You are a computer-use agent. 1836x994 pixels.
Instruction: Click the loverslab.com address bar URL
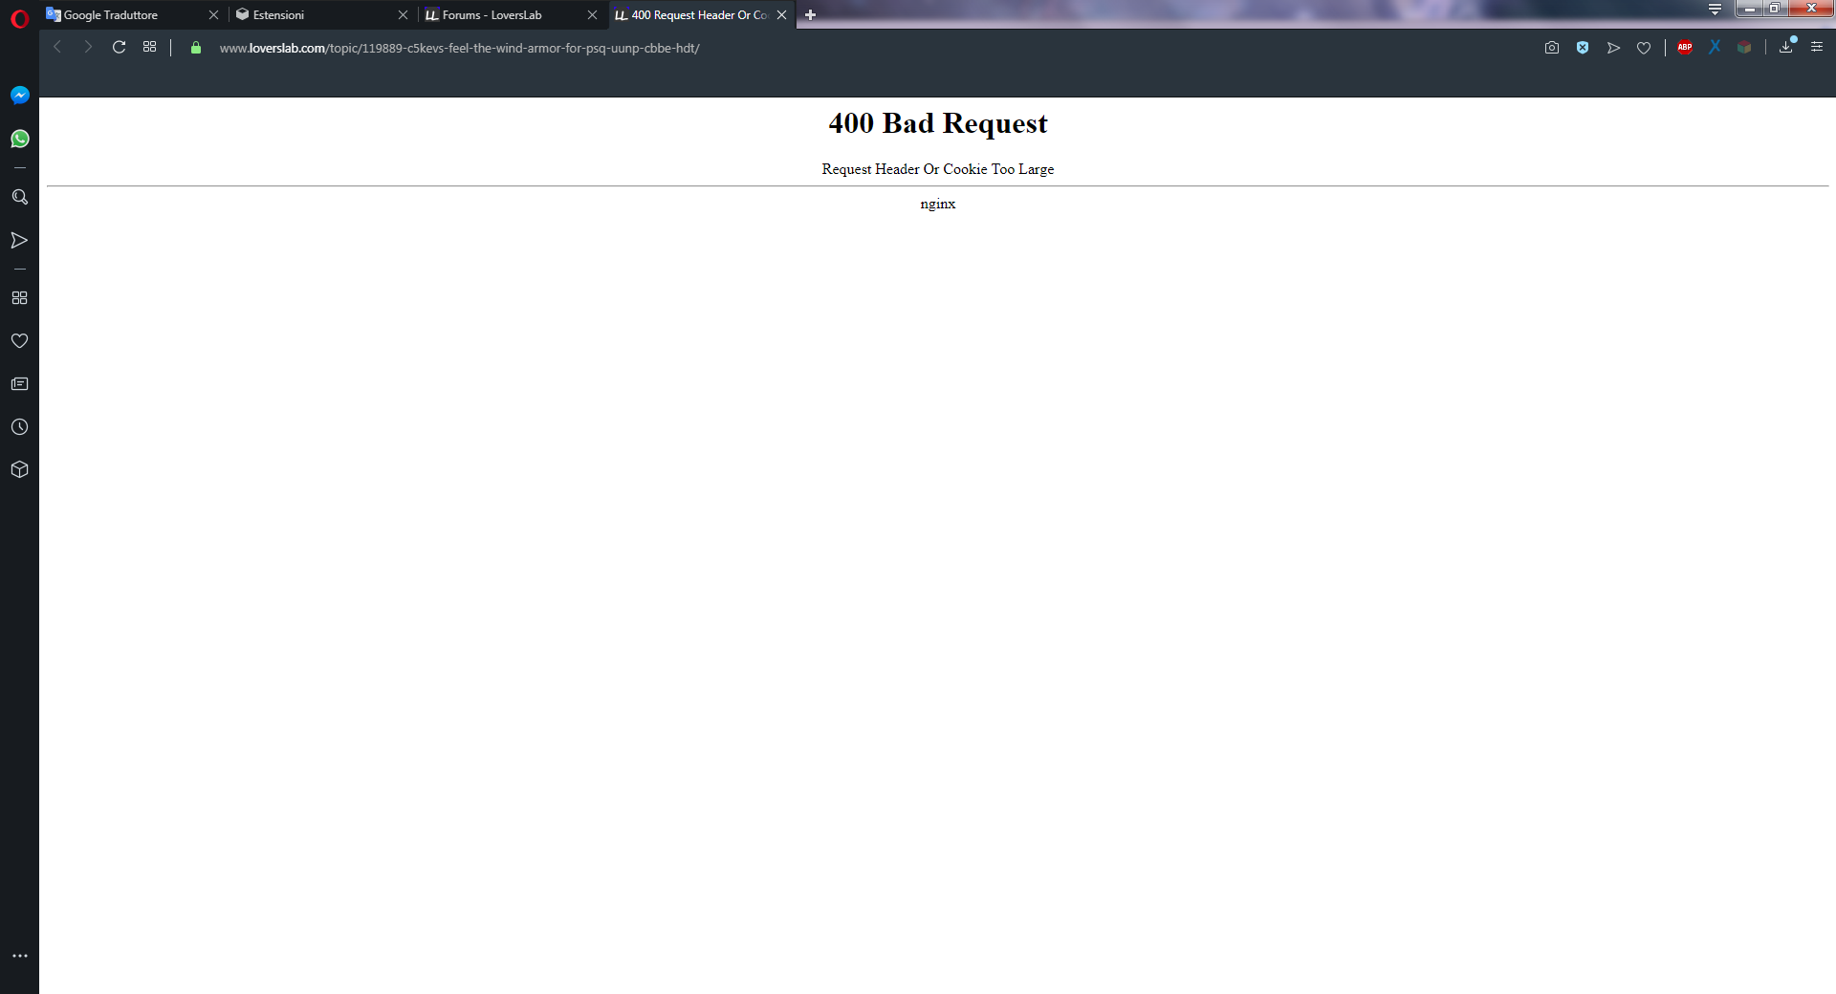click(459, 48)
